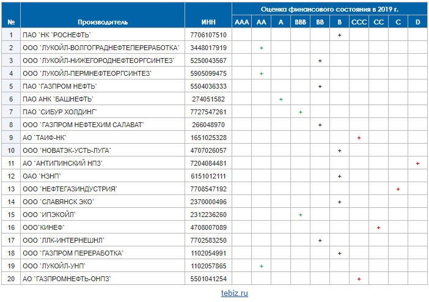Click the INN value 5905099475

(208, 73)
